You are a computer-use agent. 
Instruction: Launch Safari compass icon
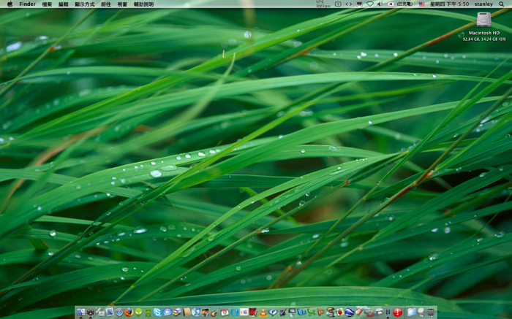tap(119, 312)
